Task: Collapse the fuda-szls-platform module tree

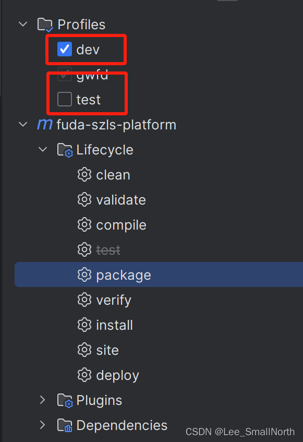Action: coord(22,124)
